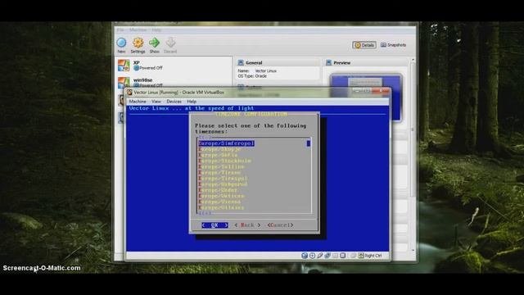Screen dimensions: 524x295
Task: Select the Europe/Vaduz timezone
Action: click(218, 190)
